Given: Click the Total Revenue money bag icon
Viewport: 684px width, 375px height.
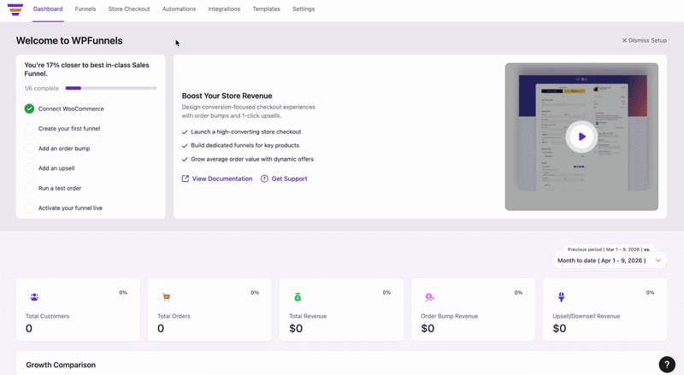Looking at the screenshot, I should [x=298, y=297].
